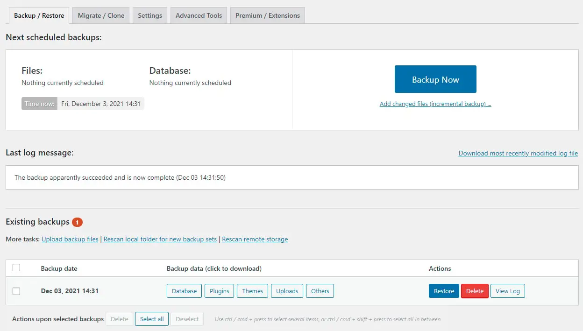This screenshot has width=583, height=331.
Task: Download the Plugins backup data
Action: (x=219, y=291)
